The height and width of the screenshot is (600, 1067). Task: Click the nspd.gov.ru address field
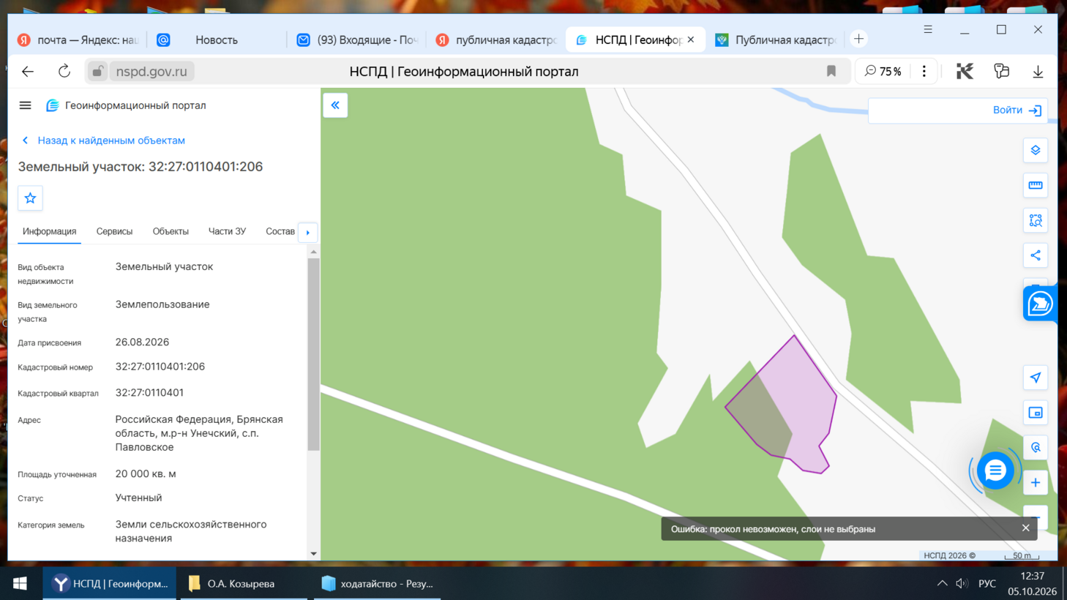pyautogui.click(x=151, y=71)
